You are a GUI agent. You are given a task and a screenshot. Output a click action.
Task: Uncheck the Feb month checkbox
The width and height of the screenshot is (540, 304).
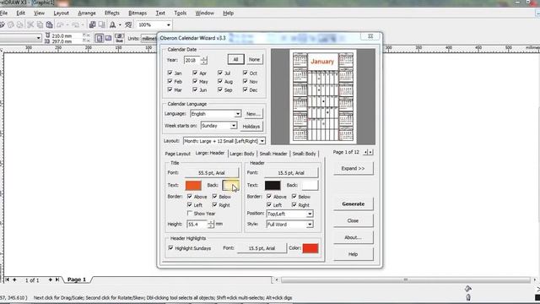[170, 81]
